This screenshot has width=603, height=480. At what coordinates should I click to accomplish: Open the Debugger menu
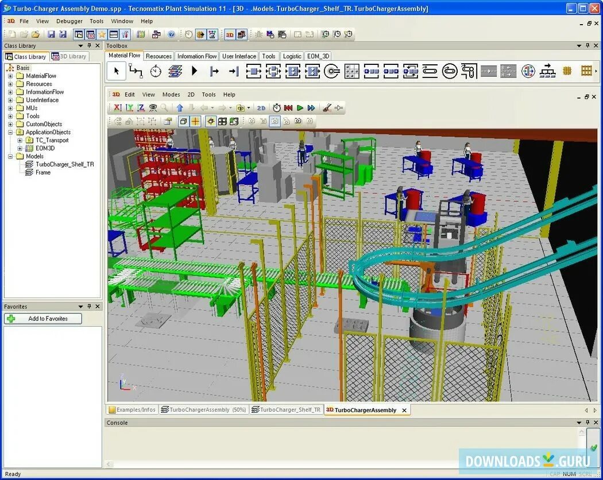tap(69, 21)
